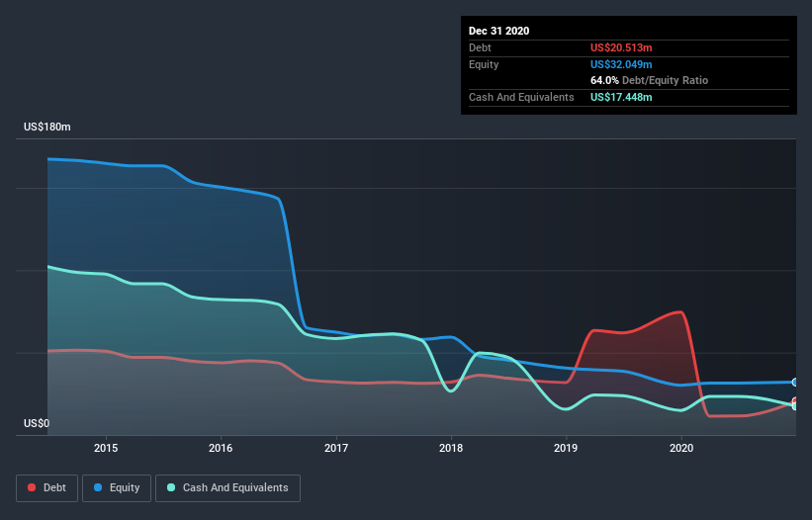This screenshot has height=520, width=812.
Task: Toggle the Debt series legend button
Action: coord(47,488)
